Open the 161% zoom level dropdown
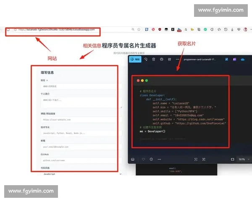This screenshot has height=202, width=252. 244,159
